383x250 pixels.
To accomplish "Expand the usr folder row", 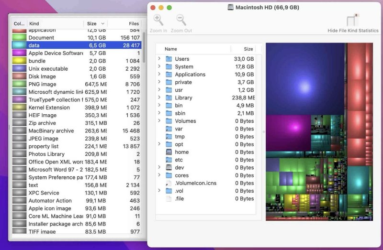I will 159,90.
